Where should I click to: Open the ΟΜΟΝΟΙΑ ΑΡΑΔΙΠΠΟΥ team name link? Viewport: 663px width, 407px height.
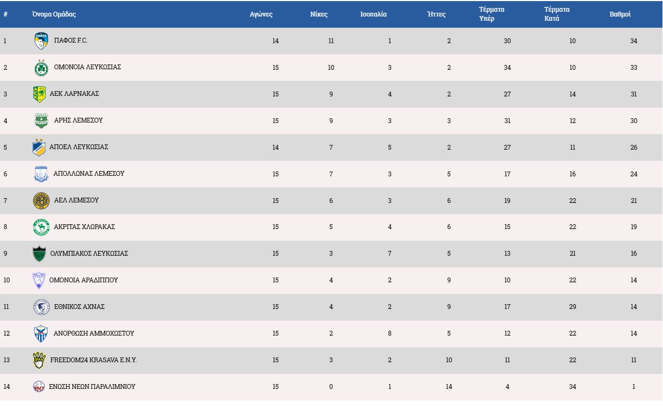tap(83, 280)
